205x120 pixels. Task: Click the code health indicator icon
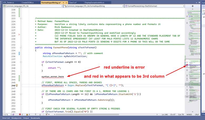click(x=13, y=114)
